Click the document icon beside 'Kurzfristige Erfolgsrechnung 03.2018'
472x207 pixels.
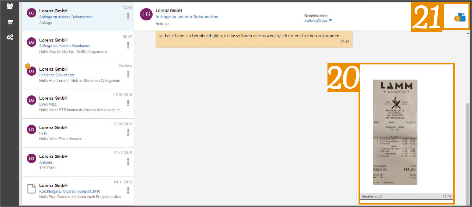pos(32,188)
